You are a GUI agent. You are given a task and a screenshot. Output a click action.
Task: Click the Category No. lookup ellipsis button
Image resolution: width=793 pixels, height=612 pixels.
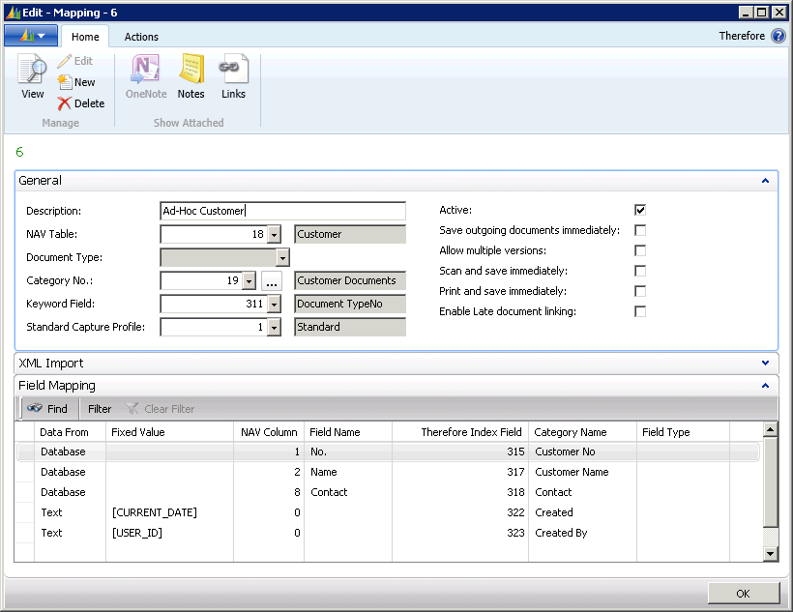coord(272,281)
